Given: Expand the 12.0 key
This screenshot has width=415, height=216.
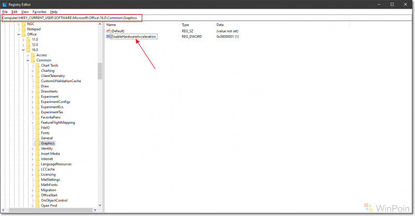Looking at the screenshot, I should (x=23, y=45).
